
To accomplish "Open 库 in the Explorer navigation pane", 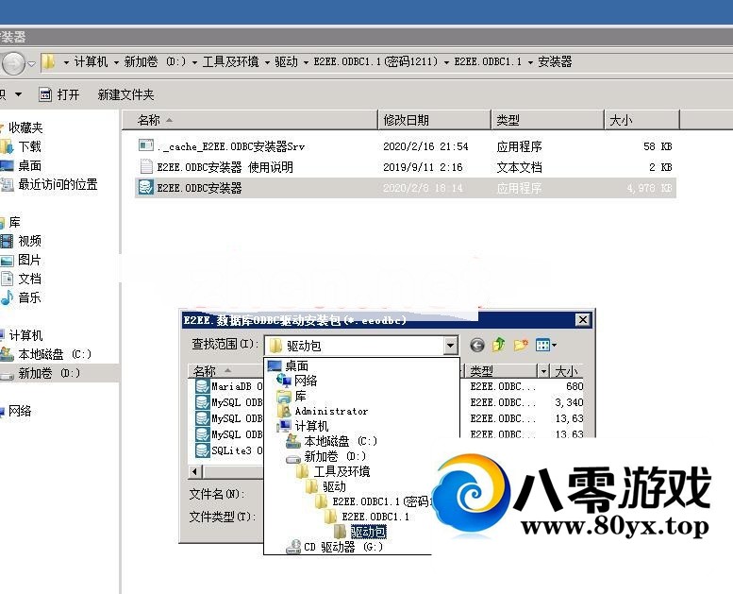I will click(x=14, y=222).
